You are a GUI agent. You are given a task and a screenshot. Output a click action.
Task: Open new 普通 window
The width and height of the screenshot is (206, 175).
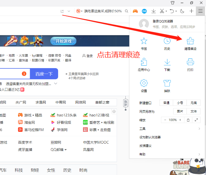coord(166,103)
